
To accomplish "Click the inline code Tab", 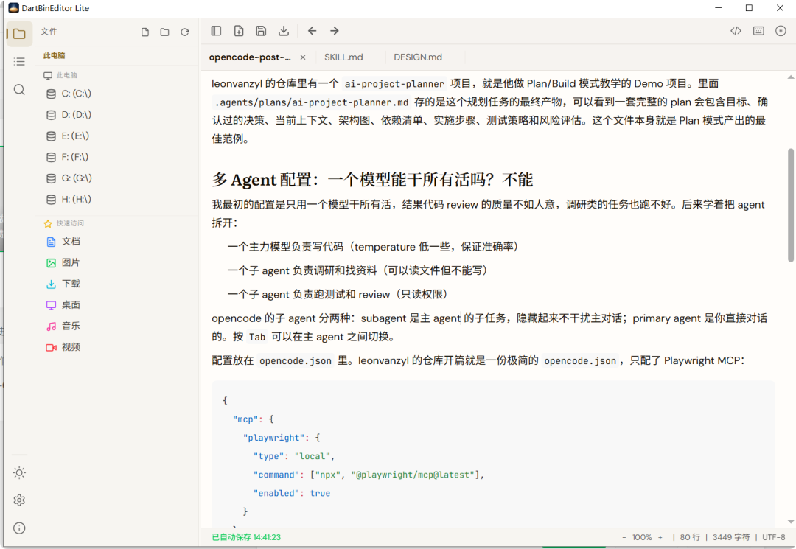I will (x=257, y=337).
